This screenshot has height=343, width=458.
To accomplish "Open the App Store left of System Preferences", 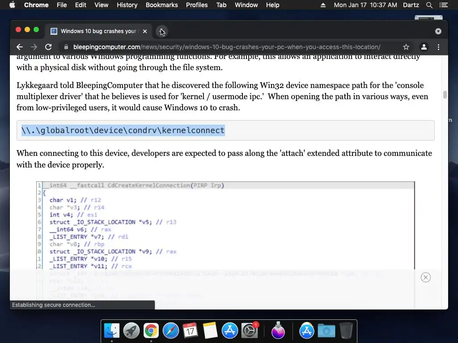I will (x=229, y=331).
